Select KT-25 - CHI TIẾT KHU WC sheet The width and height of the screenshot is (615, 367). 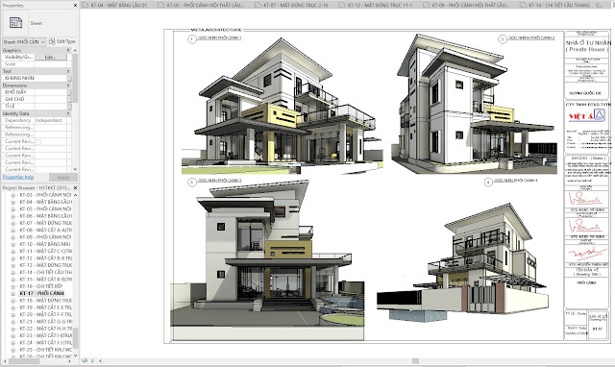(46, 350)
